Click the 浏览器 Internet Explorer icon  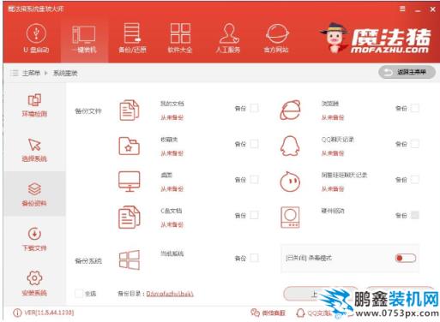pos(290,110)
